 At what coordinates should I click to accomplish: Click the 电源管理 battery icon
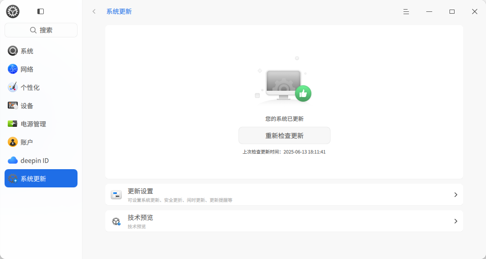(x=13, y=124)
